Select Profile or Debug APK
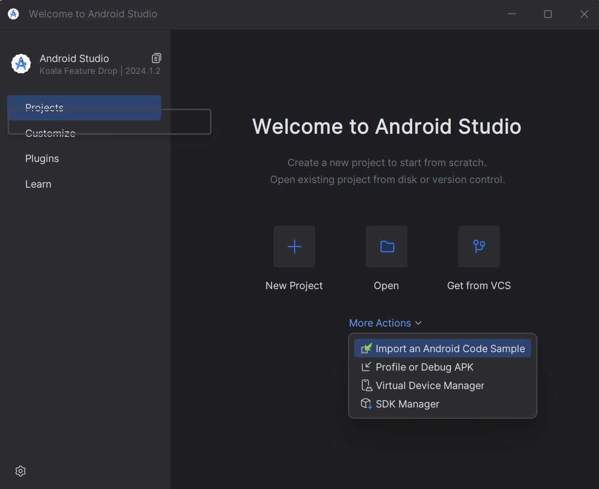Screen dimensions: 599x489 [x=424, y=366]
